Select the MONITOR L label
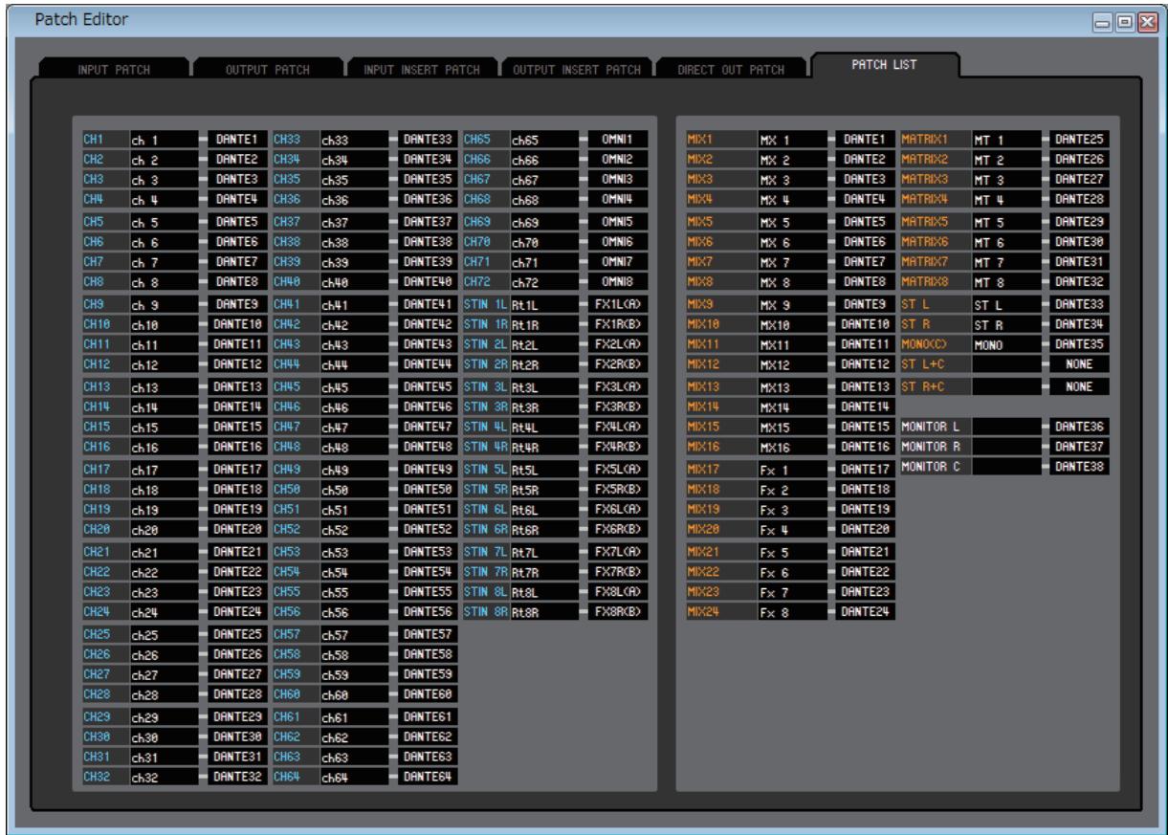 (x=935, y=427)
